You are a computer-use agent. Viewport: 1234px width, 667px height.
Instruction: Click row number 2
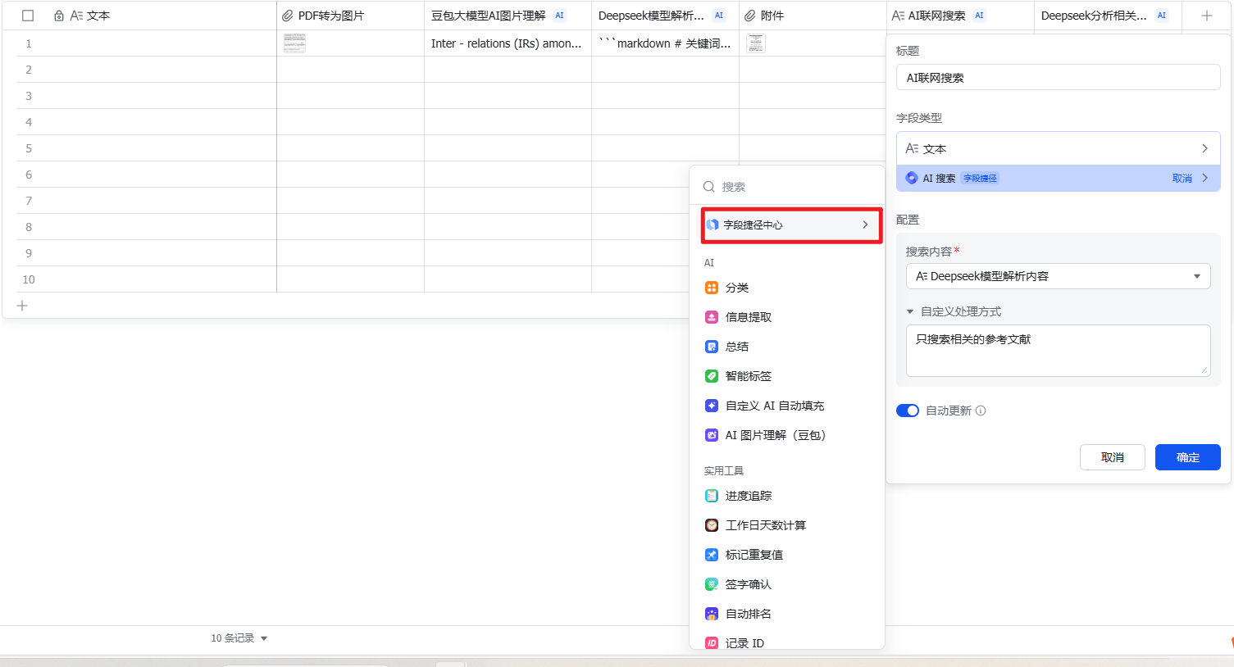click(29, 70)
